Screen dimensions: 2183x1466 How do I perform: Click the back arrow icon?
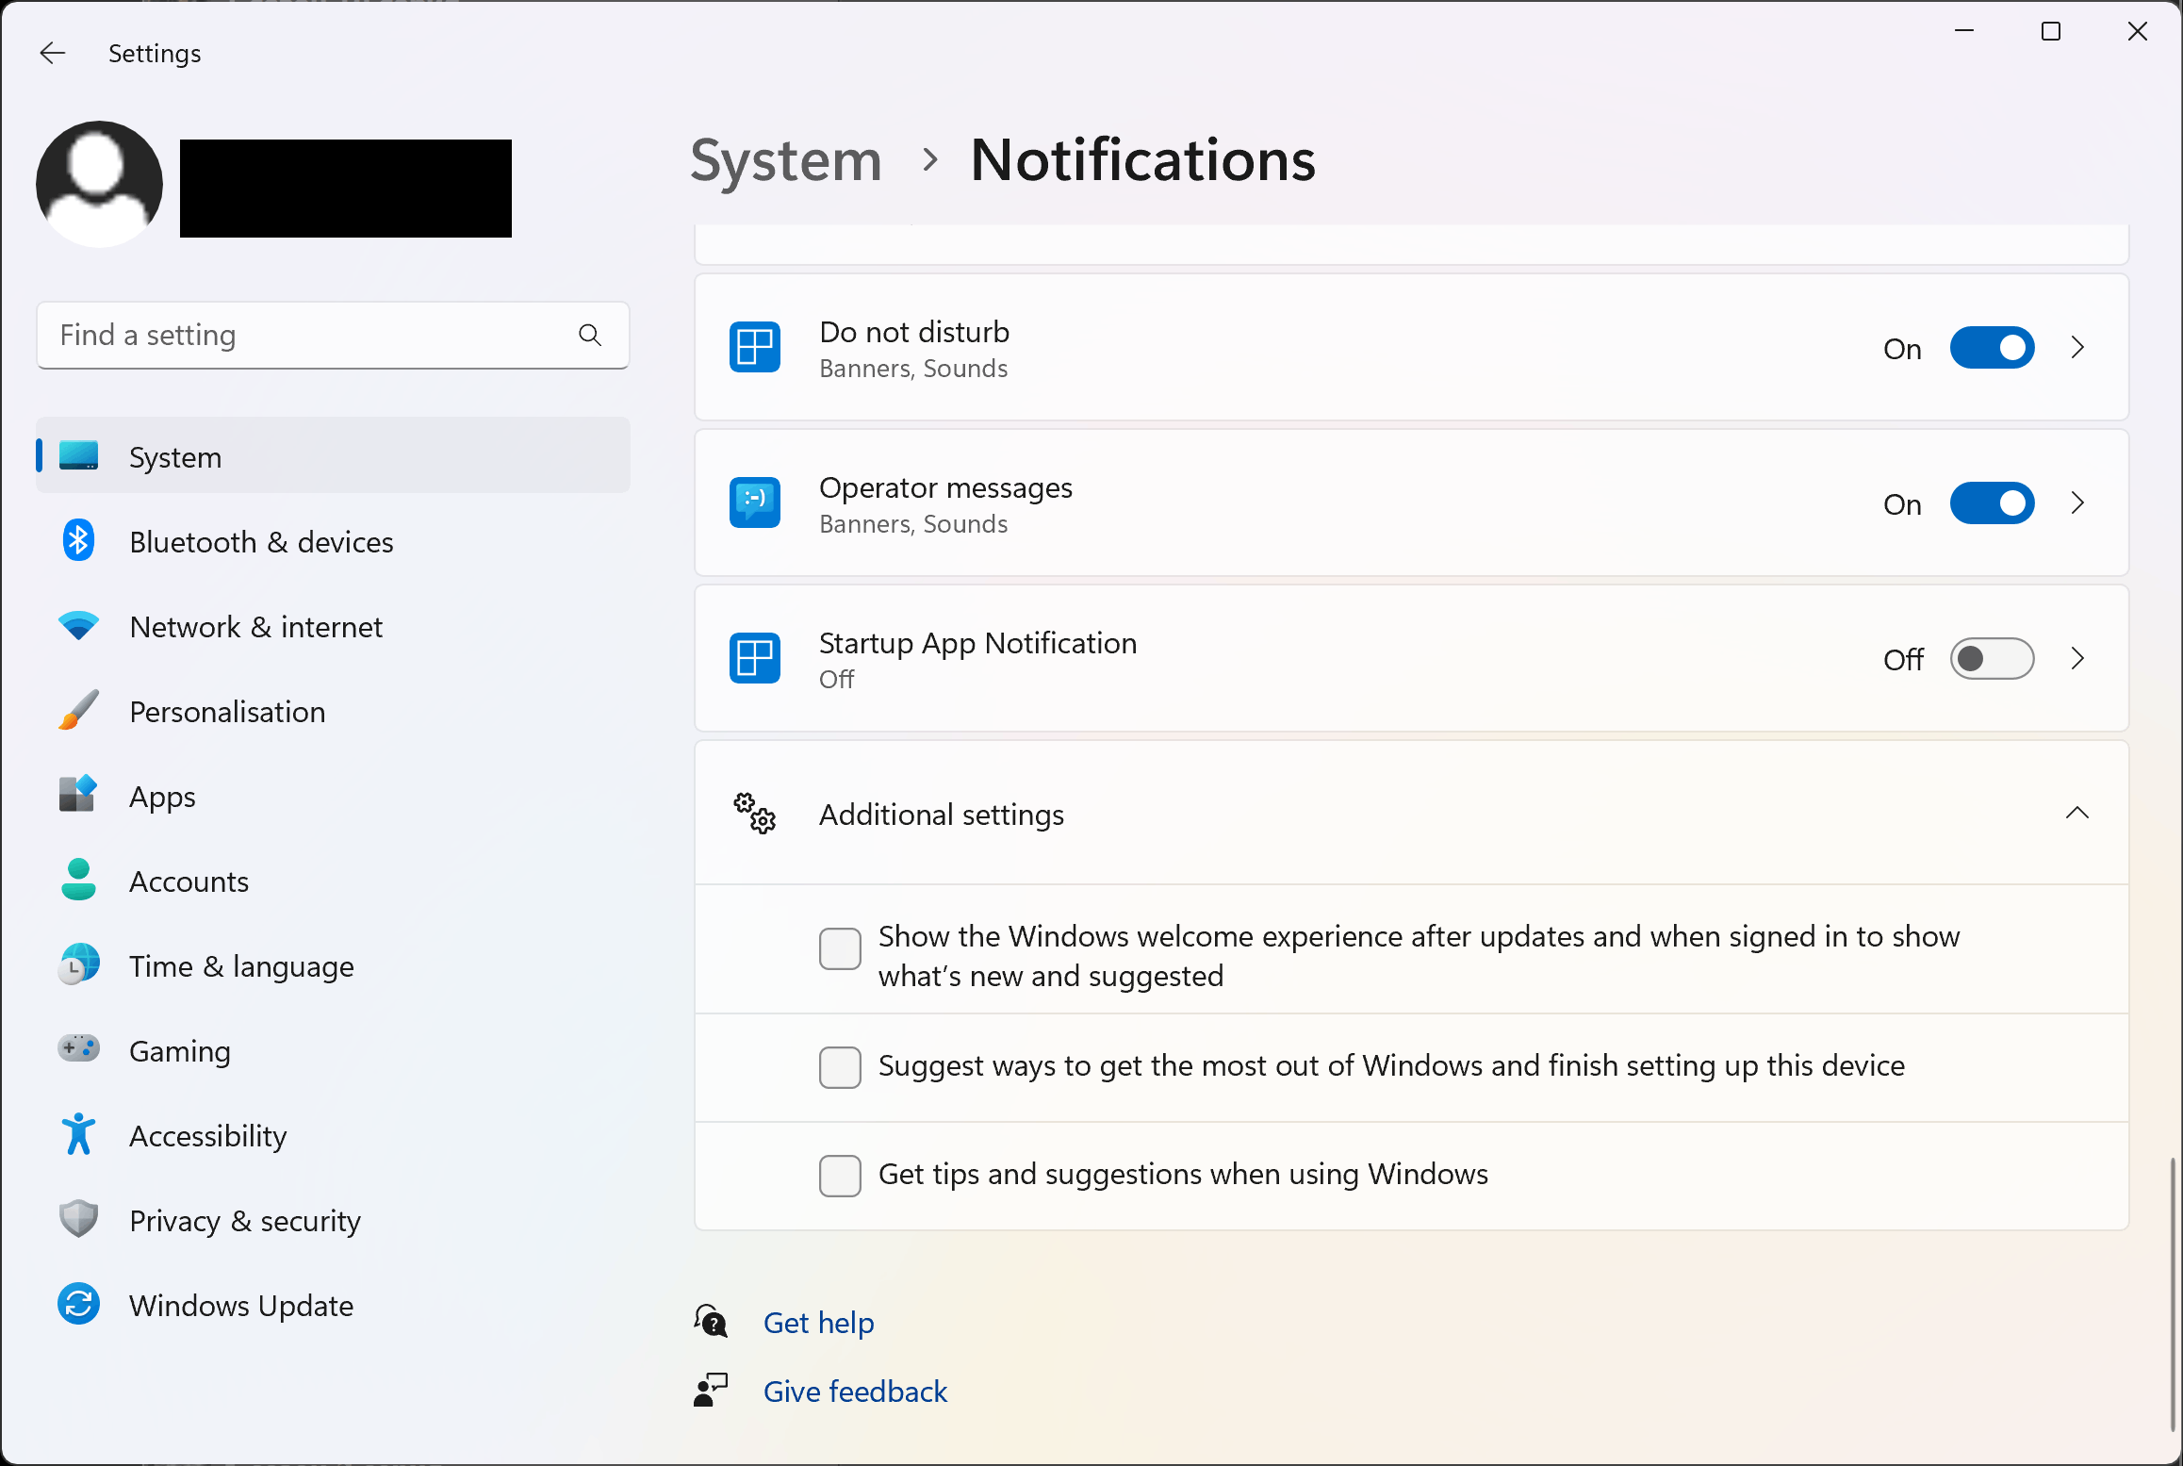53,53
